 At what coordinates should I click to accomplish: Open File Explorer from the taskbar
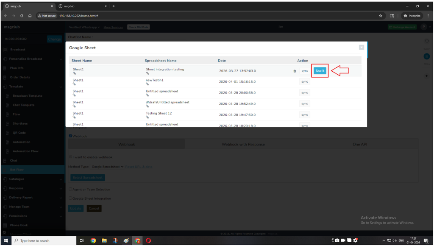tap(104, 240)
